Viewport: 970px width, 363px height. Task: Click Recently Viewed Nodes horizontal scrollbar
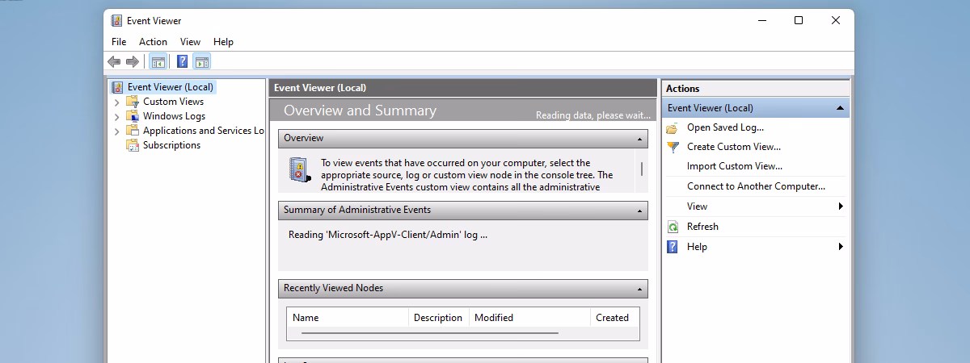pyautogui.click(x=430, y=332)
